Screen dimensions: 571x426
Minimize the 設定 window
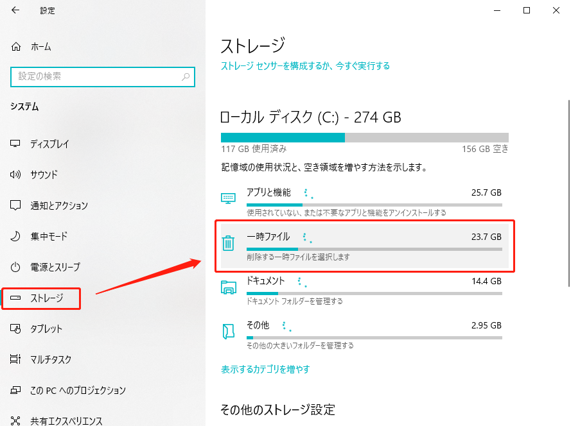coord(497,10)
